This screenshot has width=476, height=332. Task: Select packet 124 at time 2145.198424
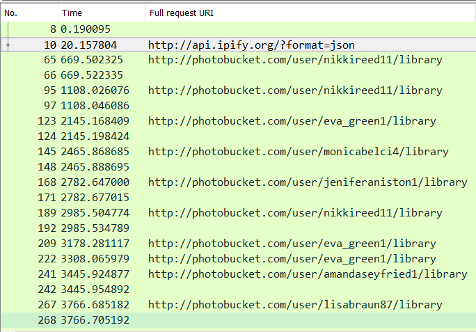[x=238, y=136]
